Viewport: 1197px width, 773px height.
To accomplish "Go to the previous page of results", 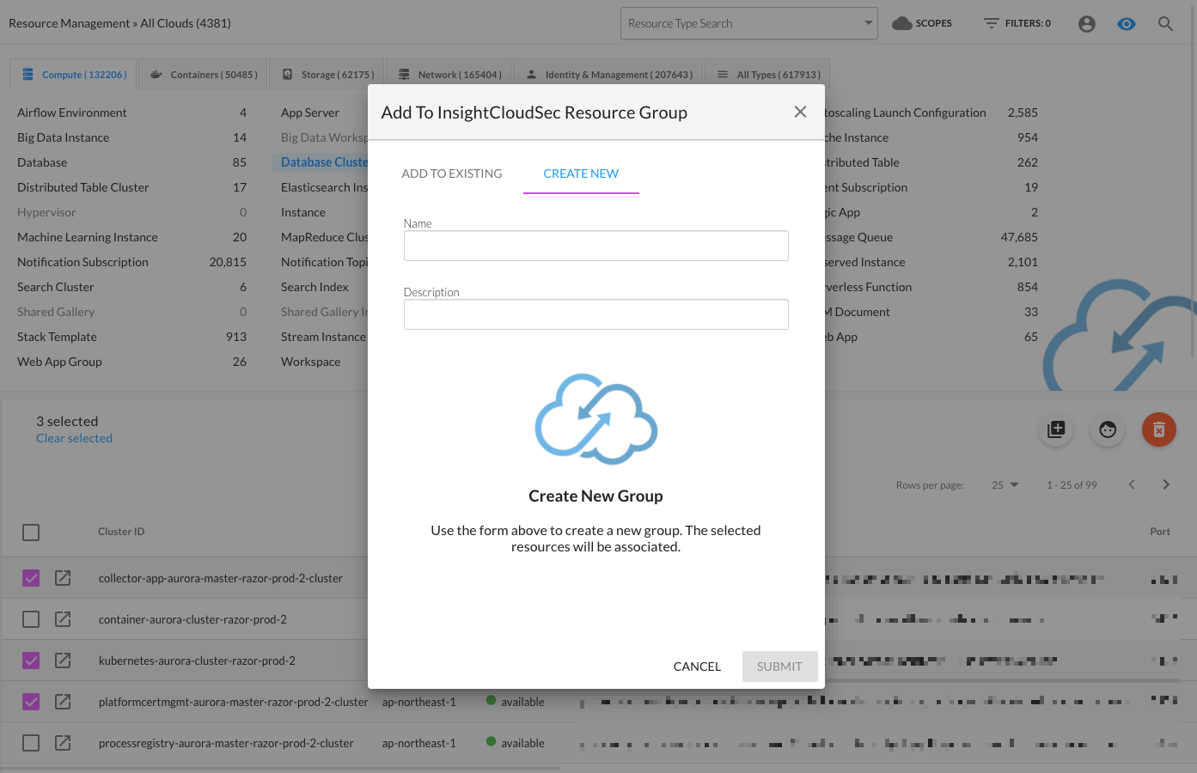I will coord(1132,484).
